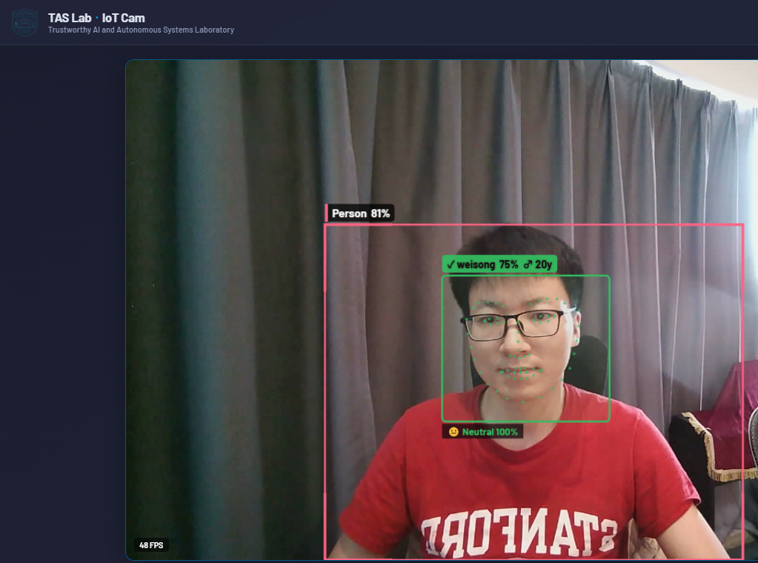The width and height of the screenshot is (758, 563).
Task: Click the '20y' age estimate text
Action: tap(543, 264)
